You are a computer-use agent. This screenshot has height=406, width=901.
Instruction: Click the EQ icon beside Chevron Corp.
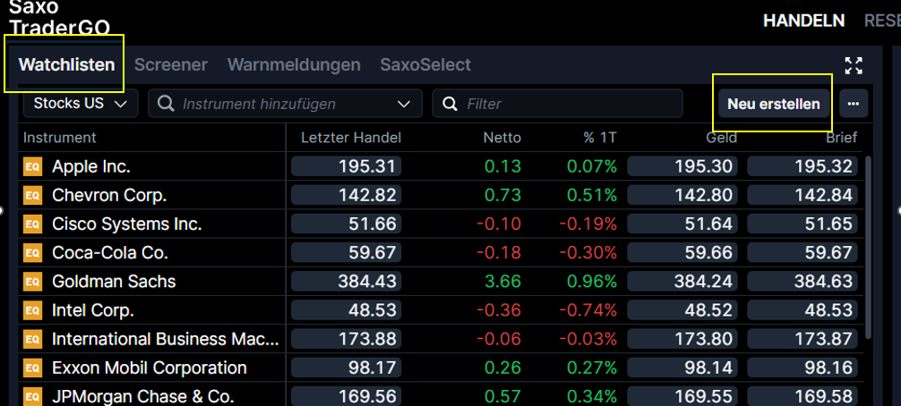33,195
